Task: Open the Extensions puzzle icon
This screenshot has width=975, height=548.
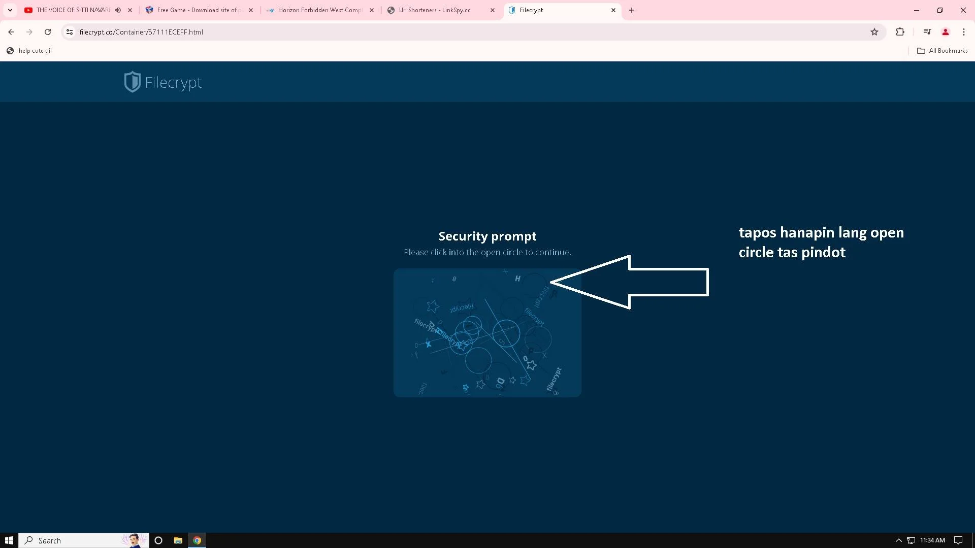Action: tap(900, 32)
